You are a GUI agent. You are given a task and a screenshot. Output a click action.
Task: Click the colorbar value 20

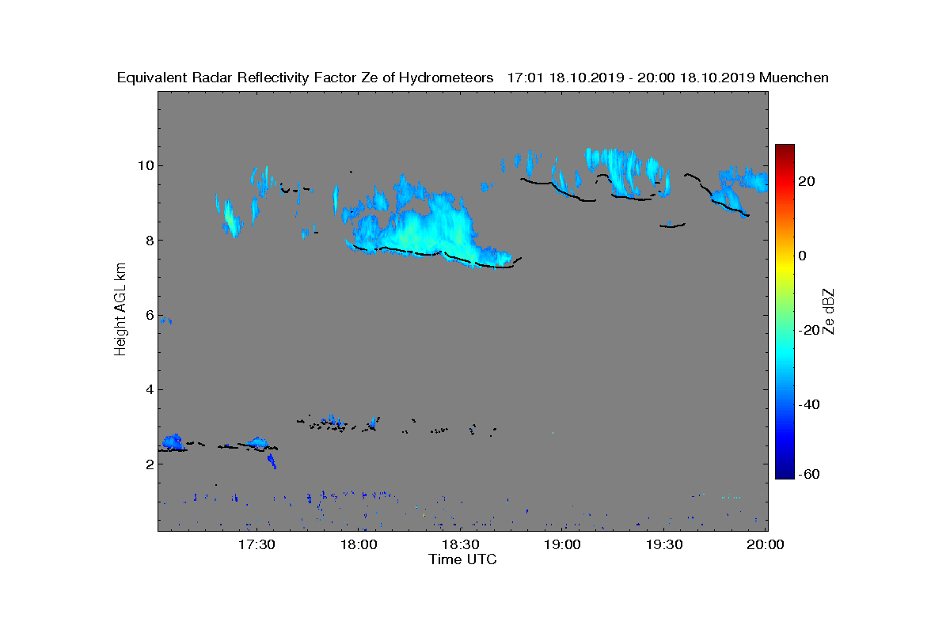coord(807,181)
